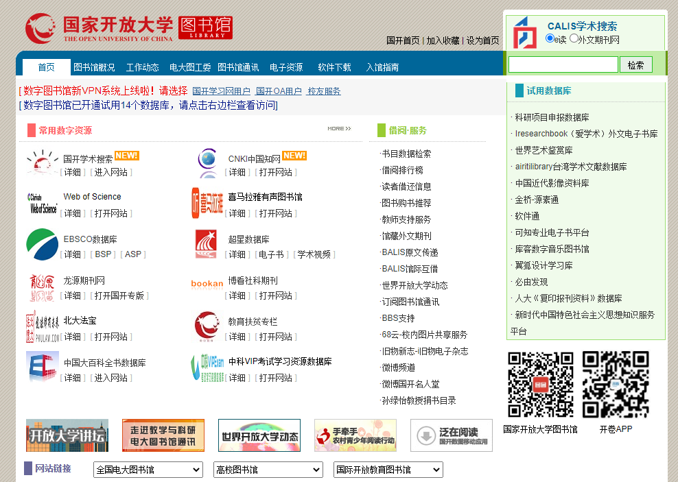Select the 外文期刊网 radio button
The height and width of the screenshot is (482, 678).
[574, 38]
